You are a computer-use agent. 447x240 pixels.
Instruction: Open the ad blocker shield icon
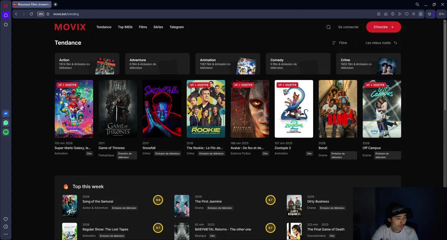pos(393,14)
